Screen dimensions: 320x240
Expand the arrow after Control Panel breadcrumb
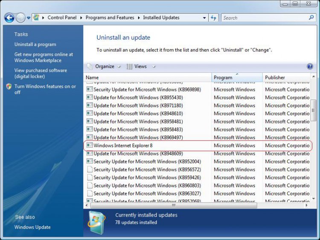click(x=81, y=18)
